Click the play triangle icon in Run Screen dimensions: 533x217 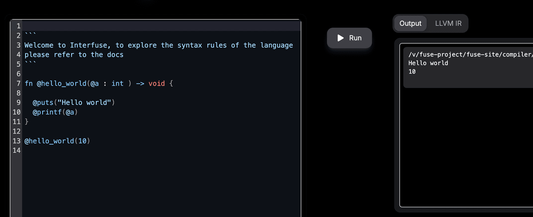pos(341,38)
